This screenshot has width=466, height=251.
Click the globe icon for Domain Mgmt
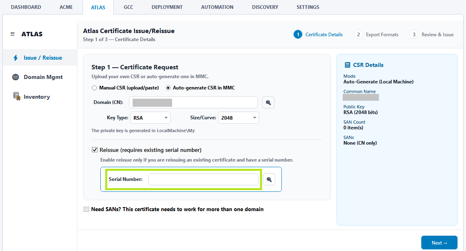click(x=15, y=77)
